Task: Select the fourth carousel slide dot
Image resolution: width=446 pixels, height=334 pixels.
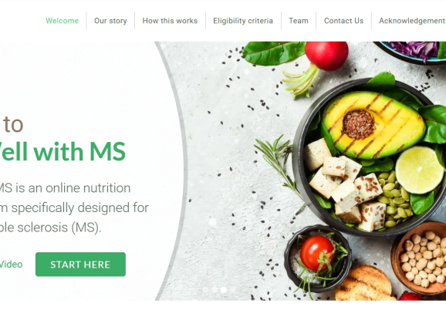Action: coord(233,289)
